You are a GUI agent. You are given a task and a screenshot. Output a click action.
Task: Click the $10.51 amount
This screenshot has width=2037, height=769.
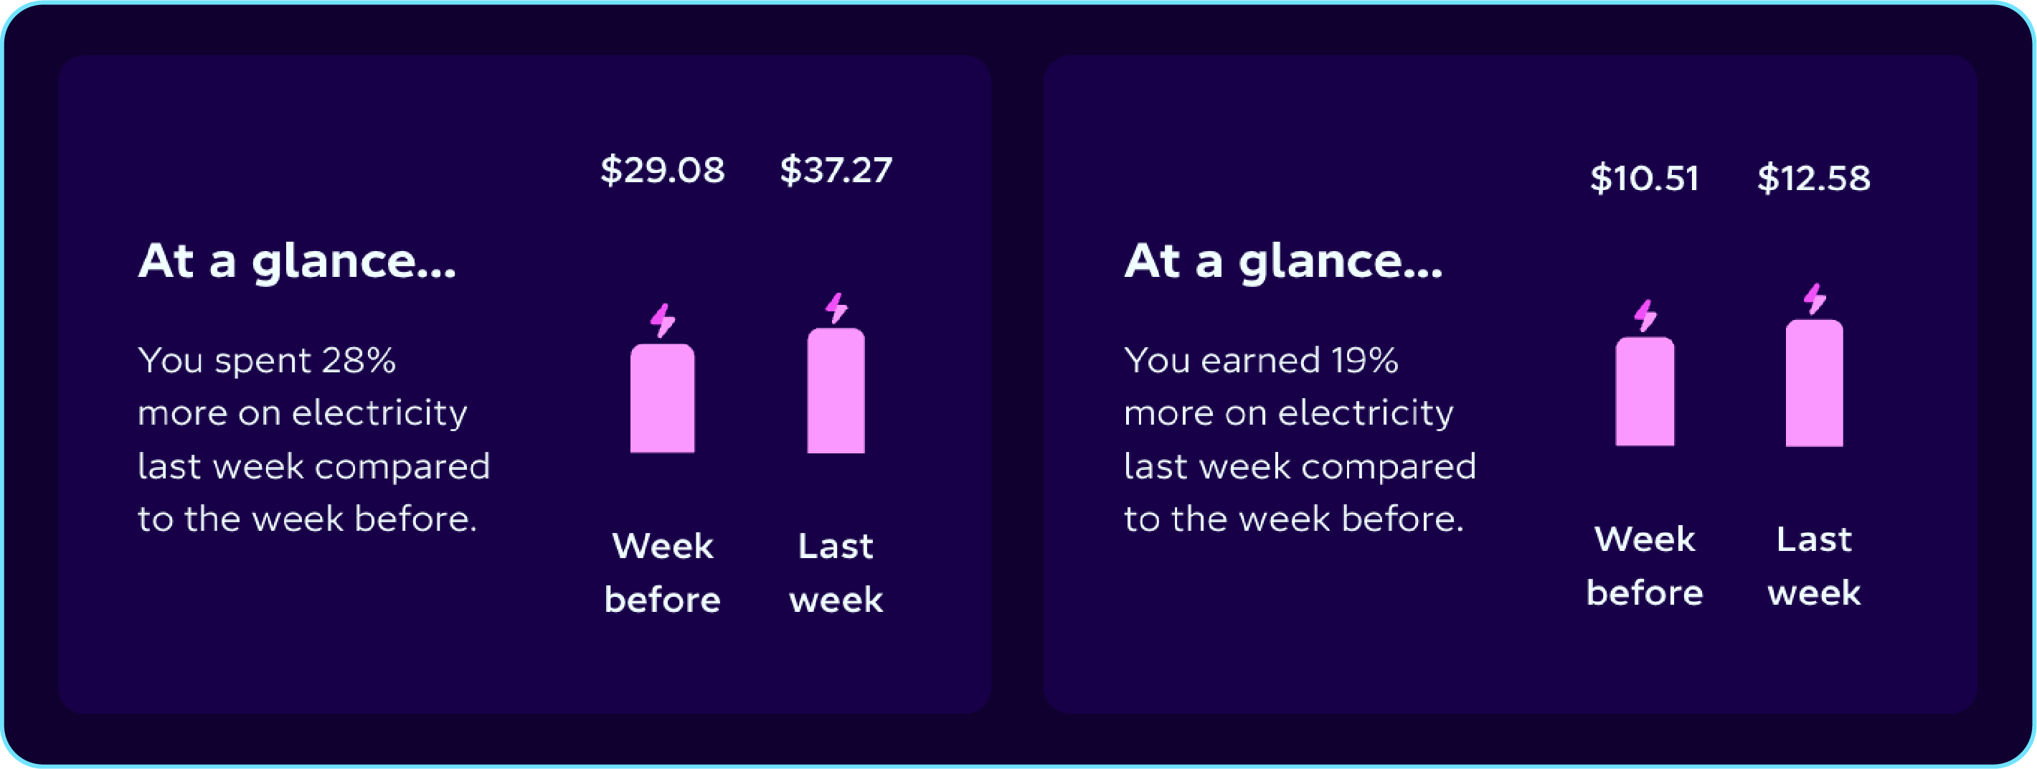[1645, 178]
